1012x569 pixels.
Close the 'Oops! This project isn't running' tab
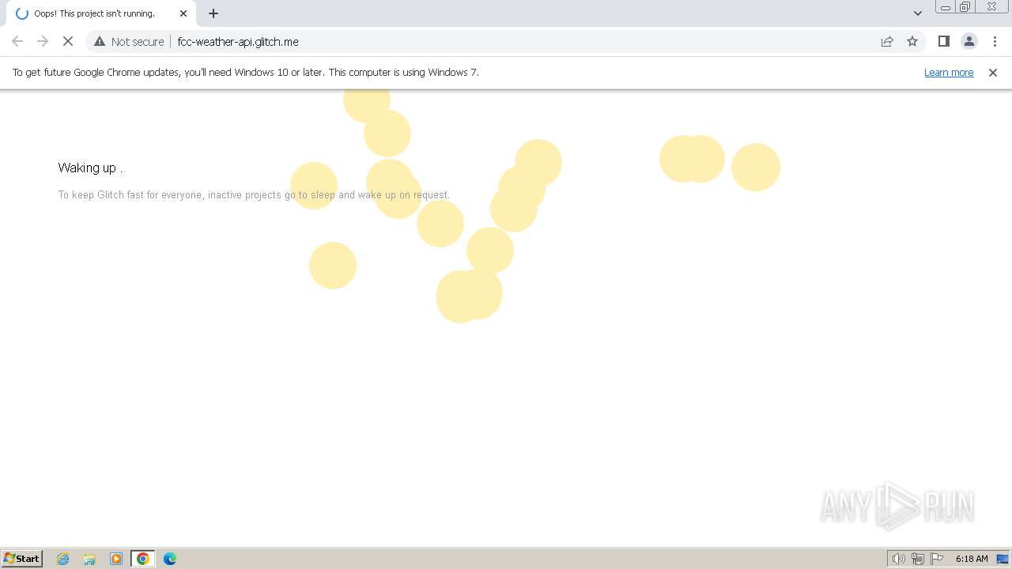coord(183,13)
